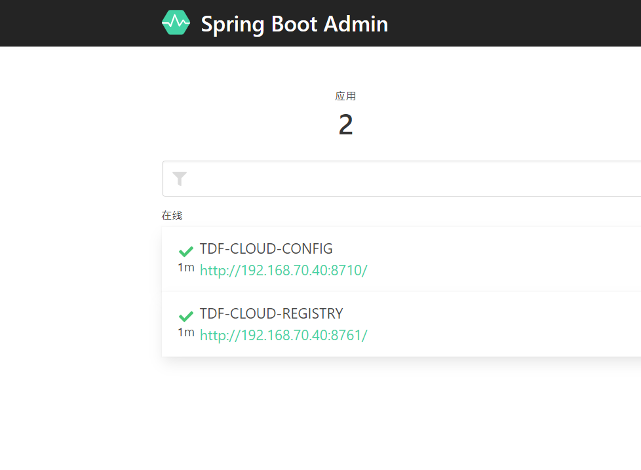Click the 应用 counter showing 2

click(345, 125)
